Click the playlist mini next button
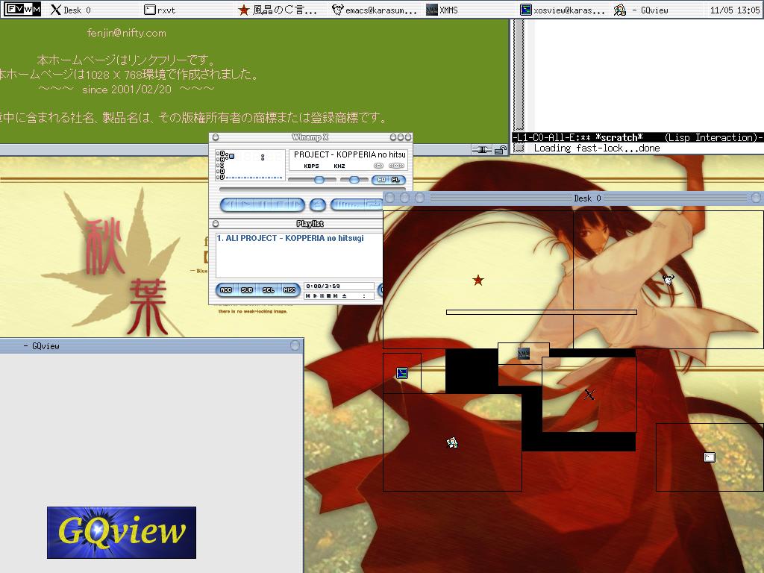Viewport: 764px width, 573px height. [335, 295]
